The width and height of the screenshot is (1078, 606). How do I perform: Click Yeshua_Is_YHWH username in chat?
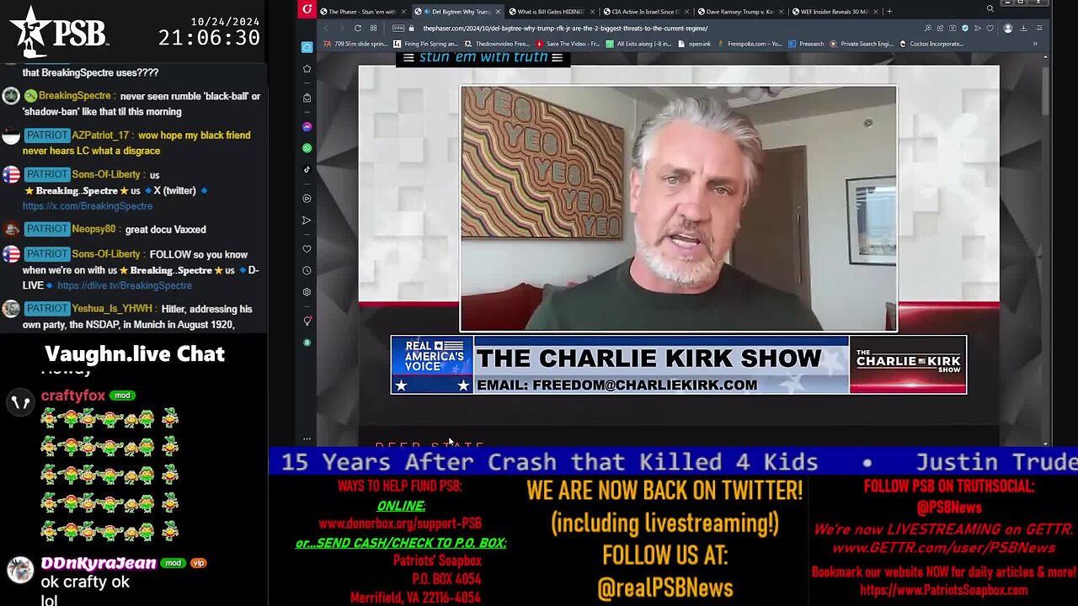pyautogui.click(x=112, y=309)
